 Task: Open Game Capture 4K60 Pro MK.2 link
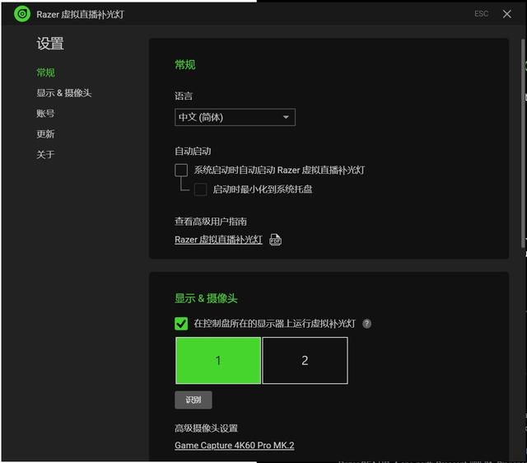(x=234, y=445)
